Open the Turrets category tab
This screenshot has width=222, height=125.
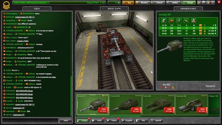pos(83,120)
